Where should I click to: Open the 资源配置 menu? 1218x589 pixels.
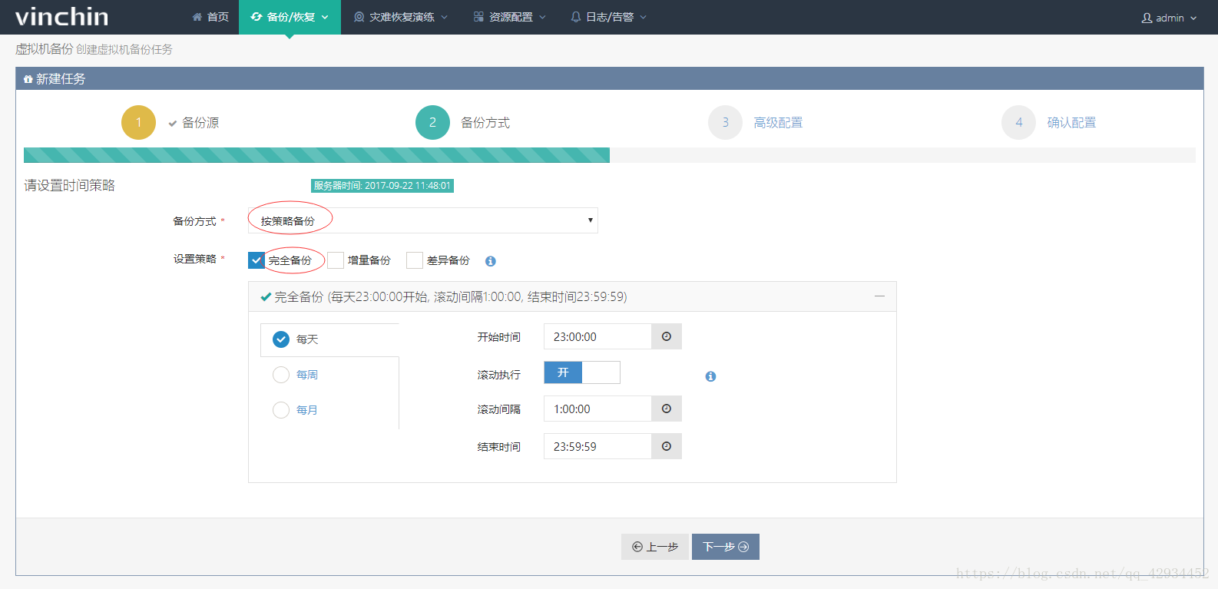[510, 17]
